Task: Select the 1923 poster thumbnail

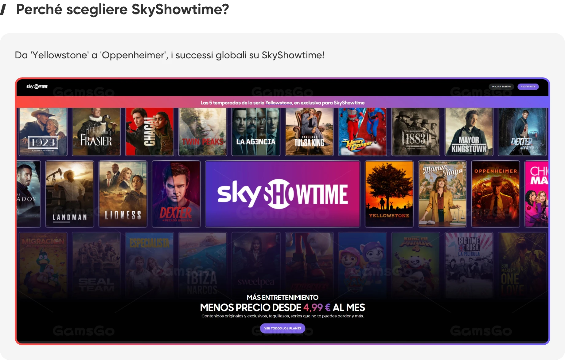Action: pos(43,132)
